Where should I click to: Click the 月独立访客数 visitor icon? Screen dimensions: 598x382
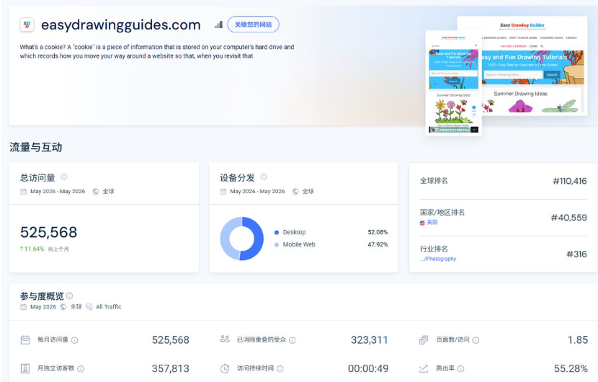tap(25, 368)
